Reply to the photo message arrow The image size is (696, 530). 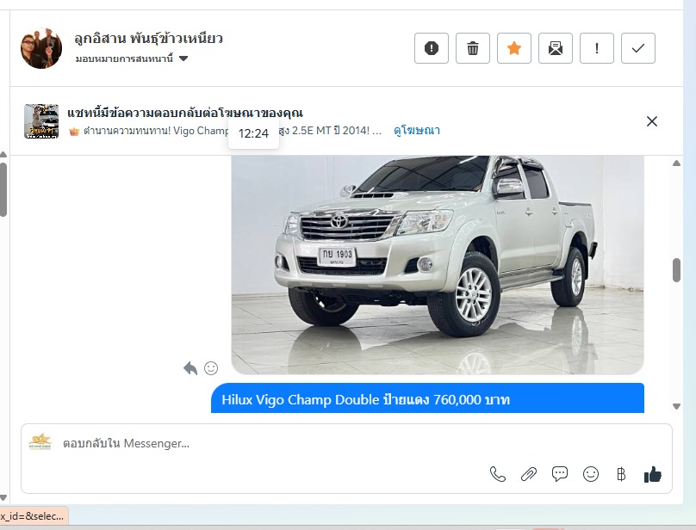(190, 368)
